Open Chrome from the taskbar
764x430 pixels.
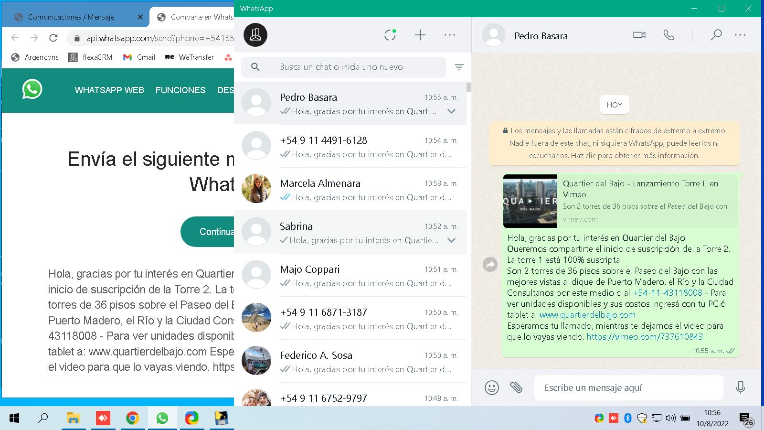(132, 419)
